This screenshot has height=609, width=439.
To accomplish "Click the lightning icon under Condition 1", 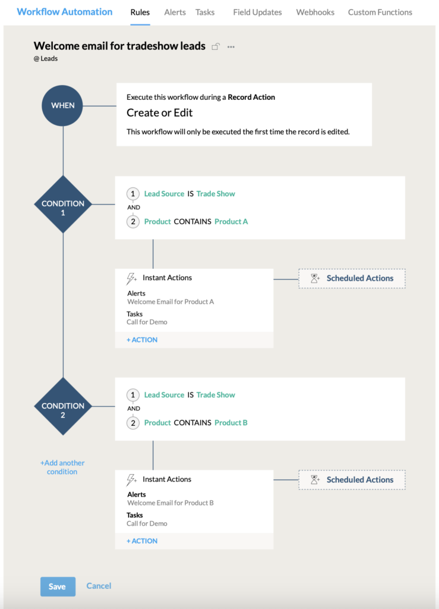I will pyautogui.click(x=132, y=278).
